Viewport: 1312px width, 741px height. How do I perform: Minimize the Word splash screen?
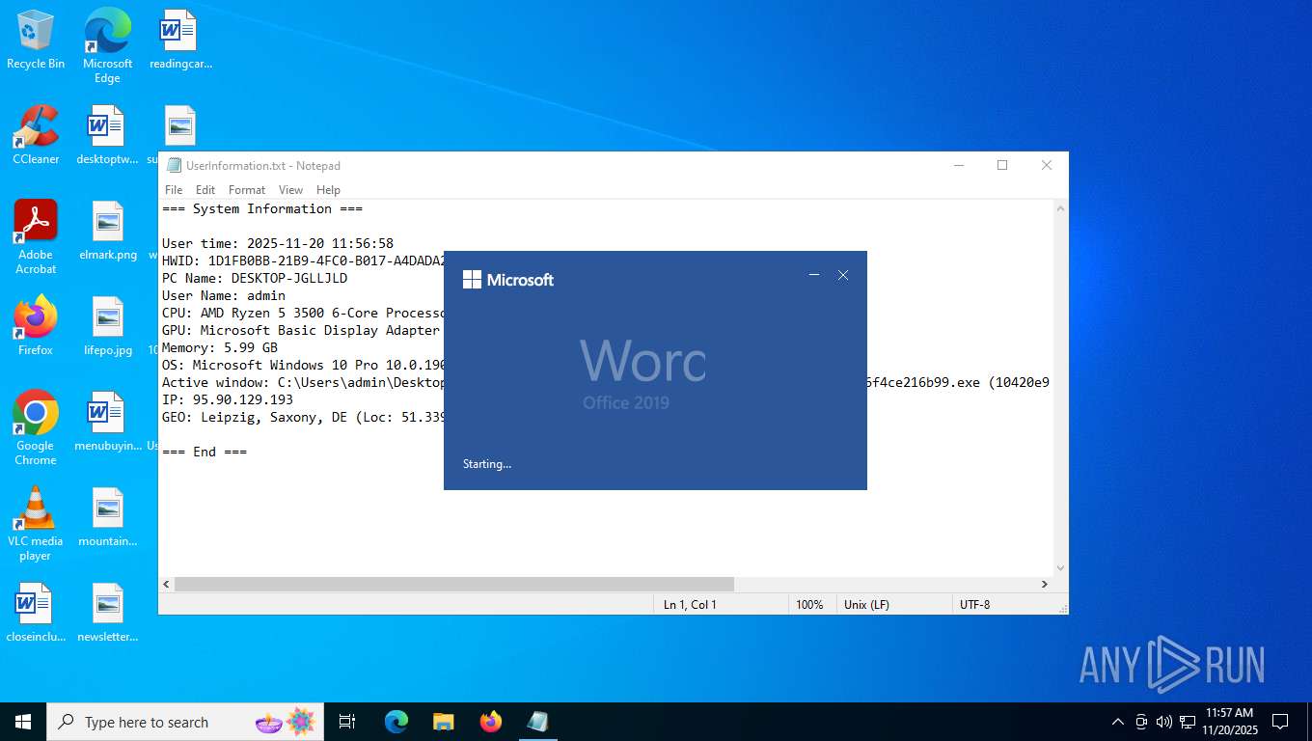pos(814,276)
